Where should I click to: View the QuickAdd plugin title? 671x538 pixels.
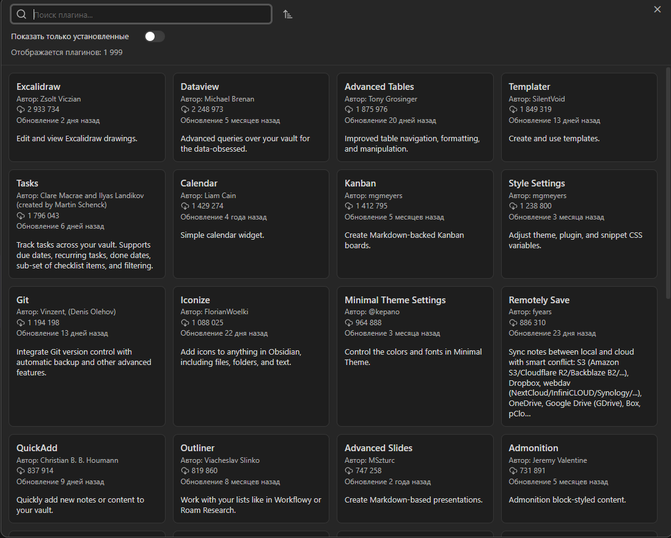(x=37, y=448)
